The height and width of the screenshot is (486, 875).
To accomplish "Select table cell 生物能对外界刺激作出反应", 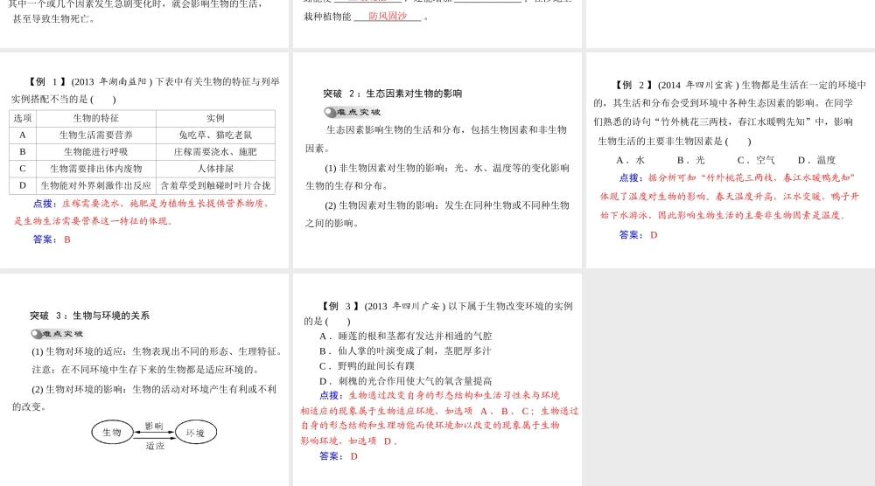I will [x=96, y=185].
